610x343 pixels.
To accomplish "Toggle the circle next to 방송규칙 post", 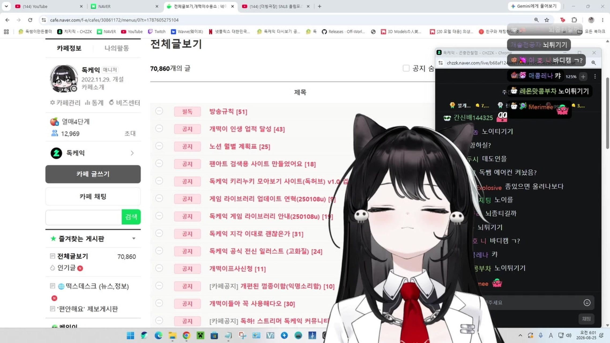I will click(159, 111).
